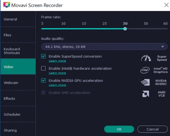Viewport: 170px width, 136px height.
Task: Click the frame rate slider handle
Action: pyautogui.click(x=125, y=29)
